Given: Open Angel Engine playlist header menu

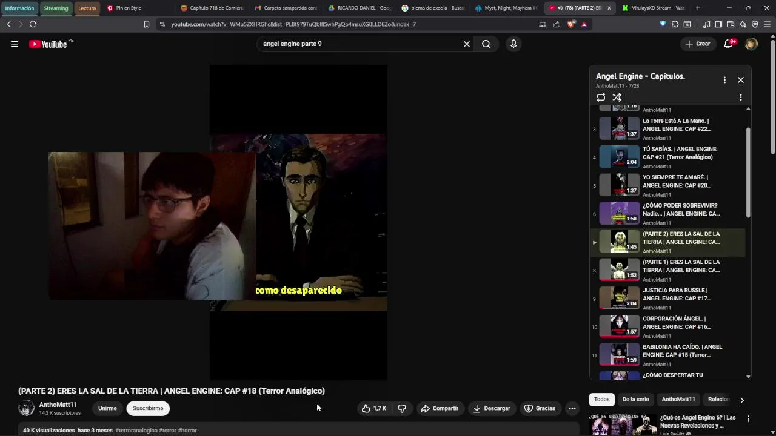Looking at the screenshot, I should pyautogui.click(x=724, y=80).
